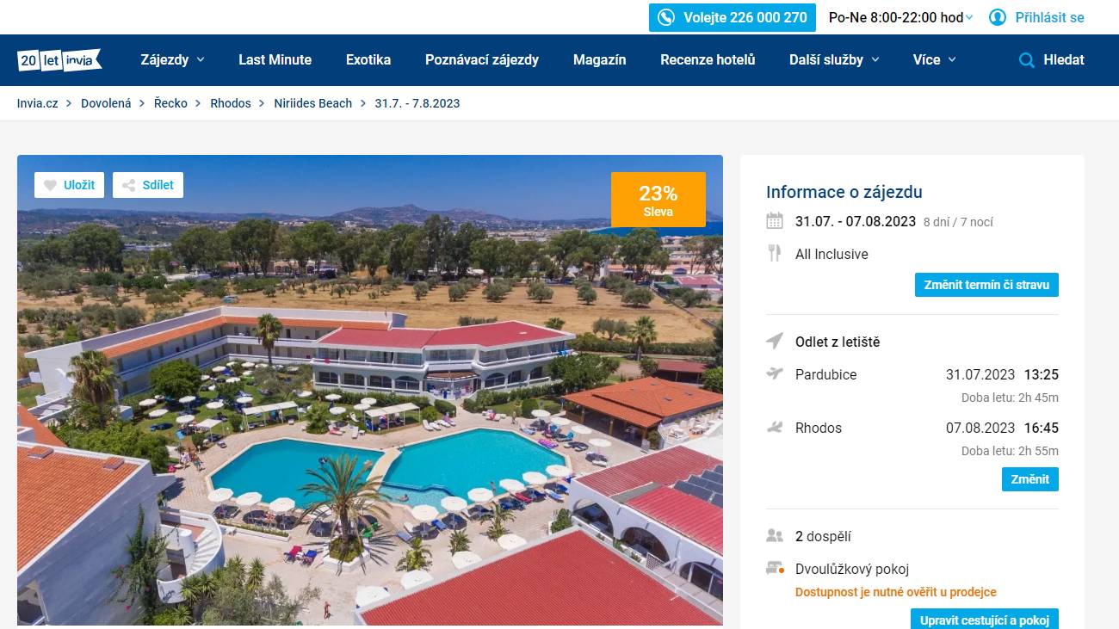
Task: Go to Recenze hotelů in navigation
Action: [x=708, y=60]
